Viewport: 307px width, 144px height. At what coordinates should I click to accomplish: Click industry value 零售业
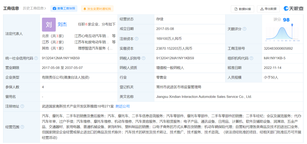click(x=161, y=77)
